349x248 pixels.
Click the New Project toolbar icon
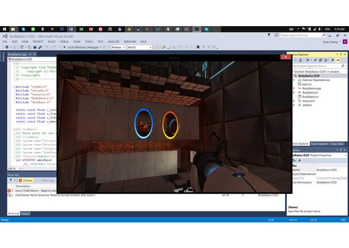[22, 47]
